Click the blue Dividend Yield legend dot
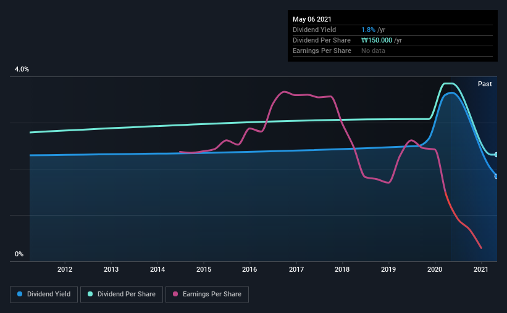The height and width of the screenshot is (313, 507). coord(20,294)
